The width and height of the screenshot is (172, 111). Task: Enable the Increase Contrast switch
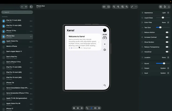tap(167, 37)
